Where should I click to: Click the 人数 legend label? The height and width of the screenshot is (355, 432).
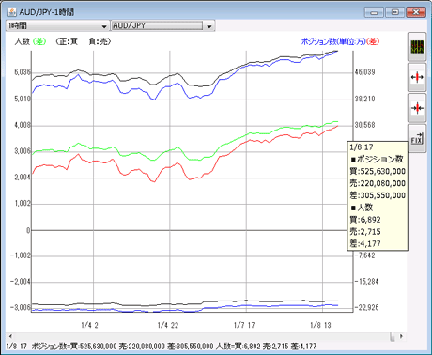[23, 41]
